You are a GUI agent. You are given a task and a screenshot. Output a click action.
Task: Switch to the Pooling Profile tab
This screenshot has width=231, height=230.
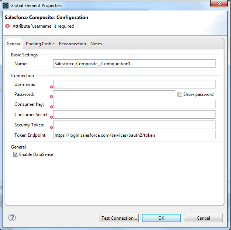(x=40, y=44)
